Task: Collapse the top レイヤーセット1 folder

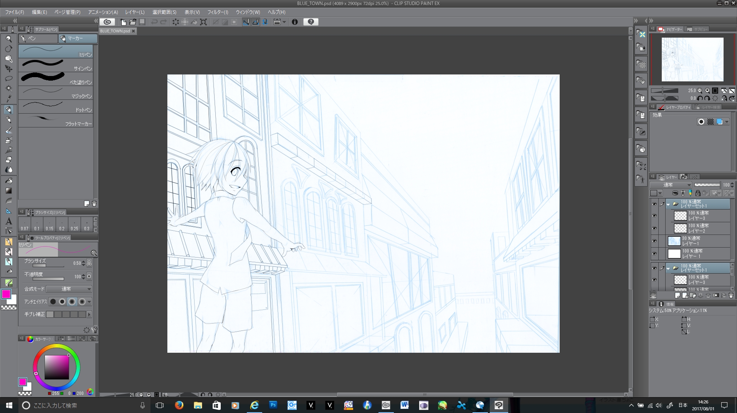Action: 668,204
